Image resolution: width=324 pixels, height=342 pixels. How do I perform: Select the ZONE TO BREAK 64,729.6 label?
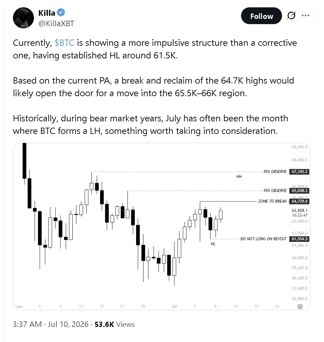[284, 201]
